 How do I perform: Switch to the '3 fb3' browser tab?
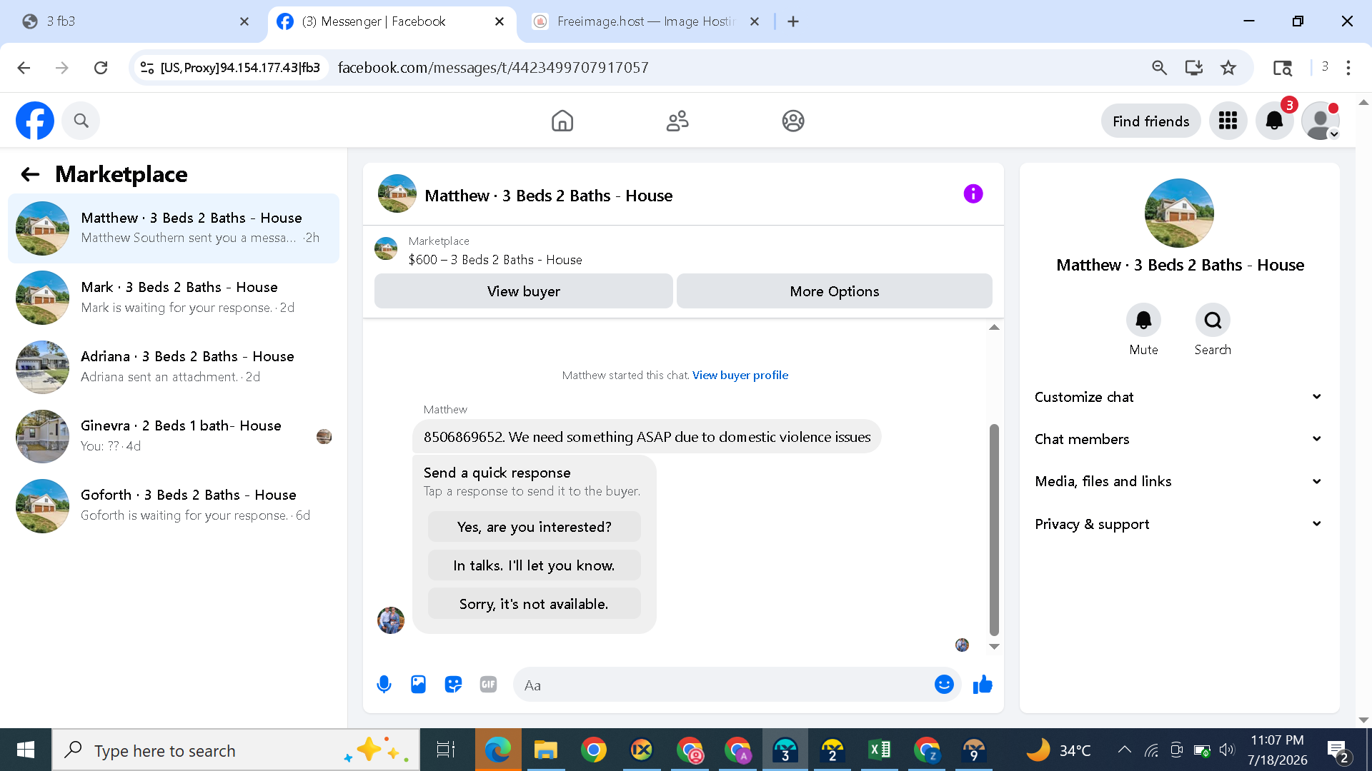coord(136,21)
